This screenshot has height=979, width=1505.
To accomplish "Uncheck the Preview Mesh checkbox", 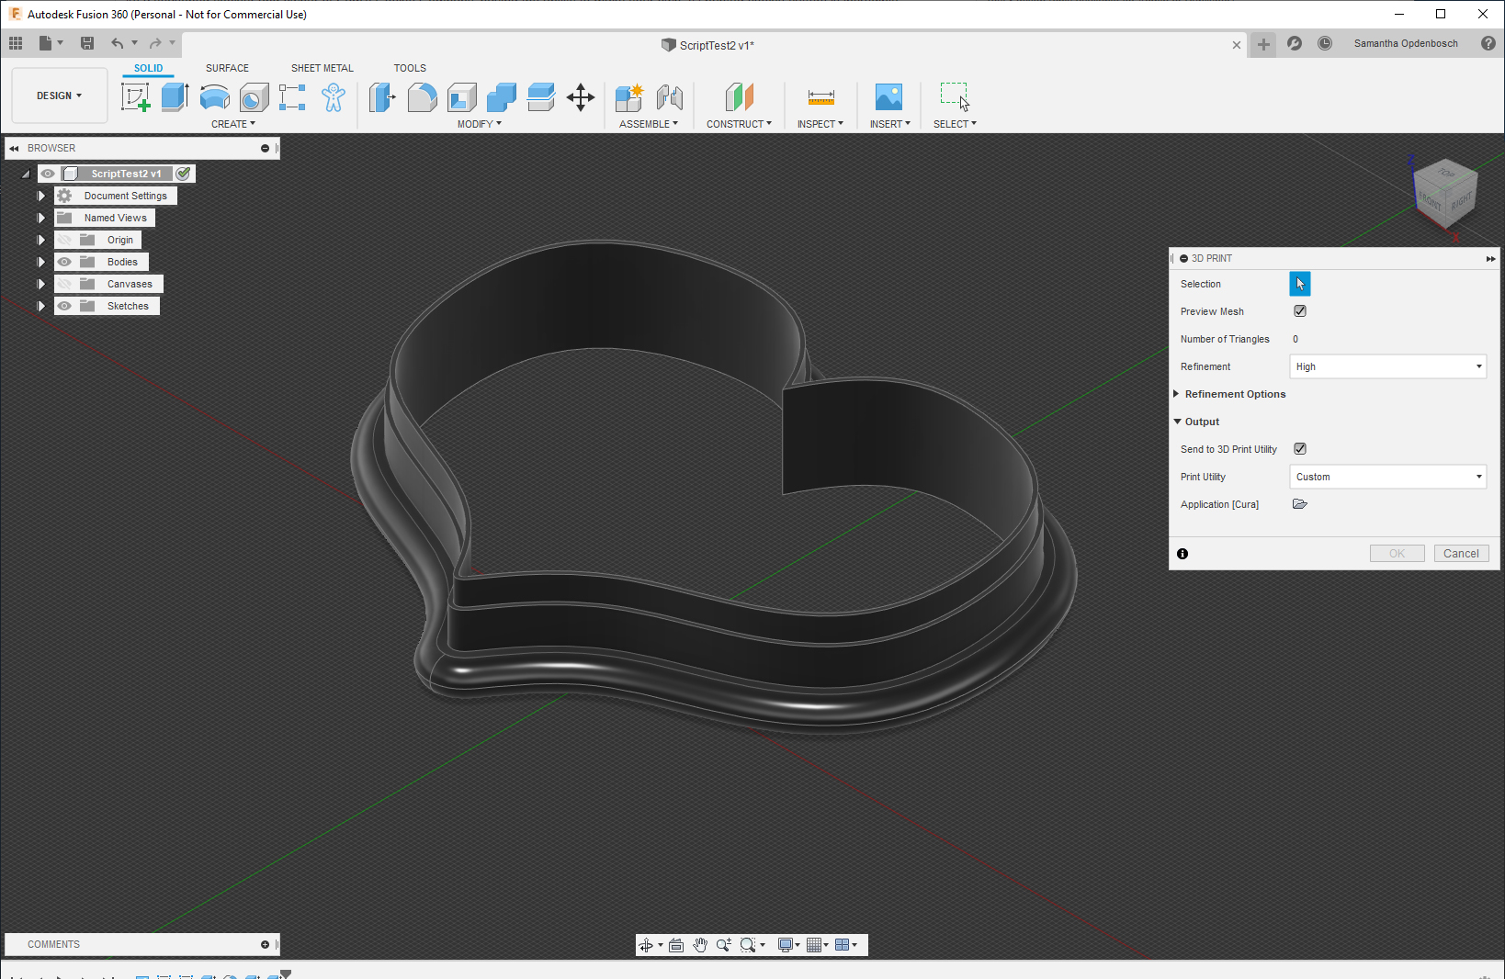I will (1300, 311).
